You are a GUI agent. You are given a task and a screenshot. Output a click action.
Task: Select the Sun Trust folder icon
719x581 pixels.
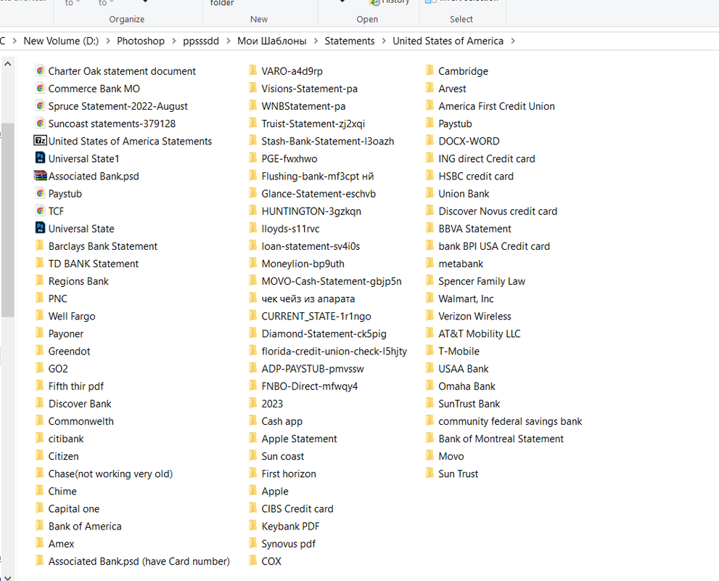(430, 474)
